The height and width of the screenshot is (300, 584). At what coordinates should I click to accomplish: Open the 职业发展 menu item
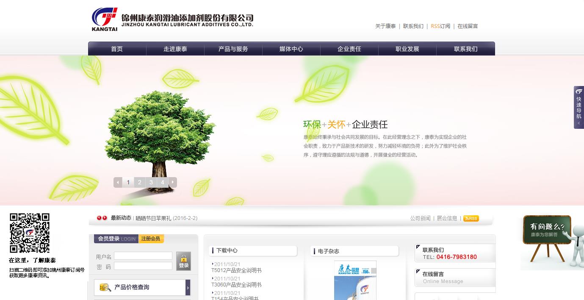[x=407, y=49]
